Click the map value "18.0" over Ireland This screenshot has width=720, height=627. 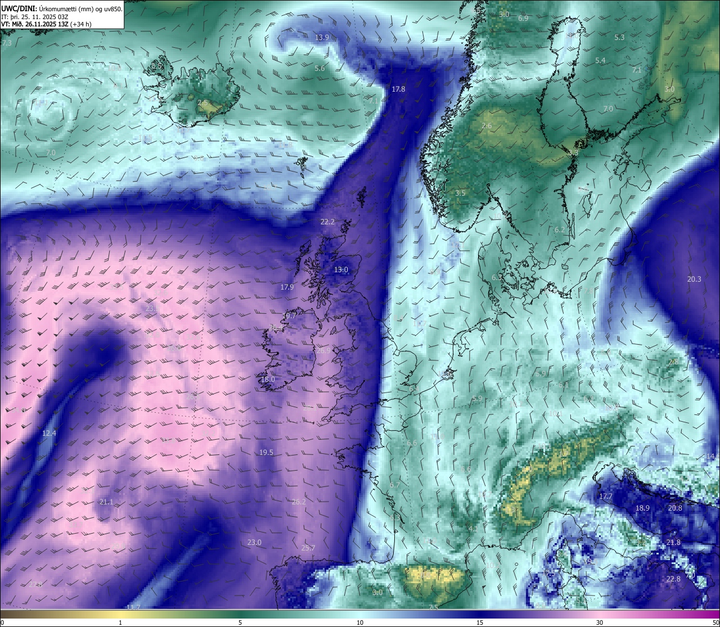[x=268, y=379]
